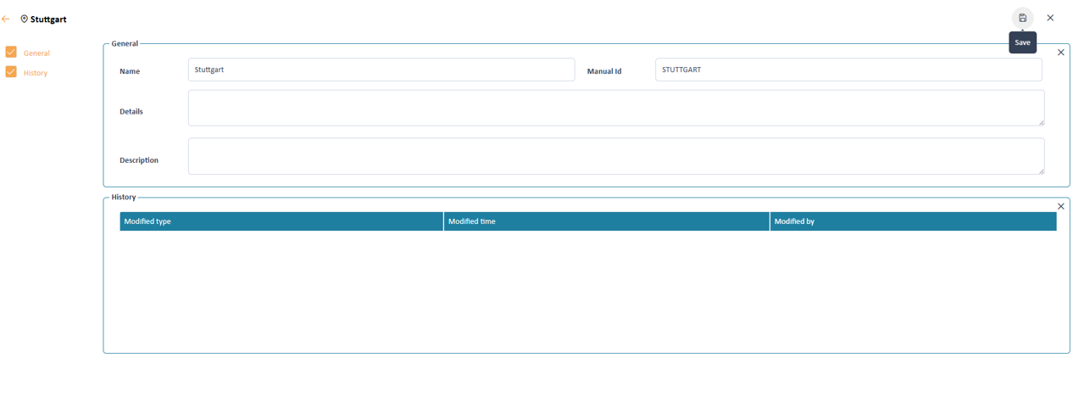Go back using the orange arrow
Viewport: 1073px width, 408px height.
coord(6,19)
